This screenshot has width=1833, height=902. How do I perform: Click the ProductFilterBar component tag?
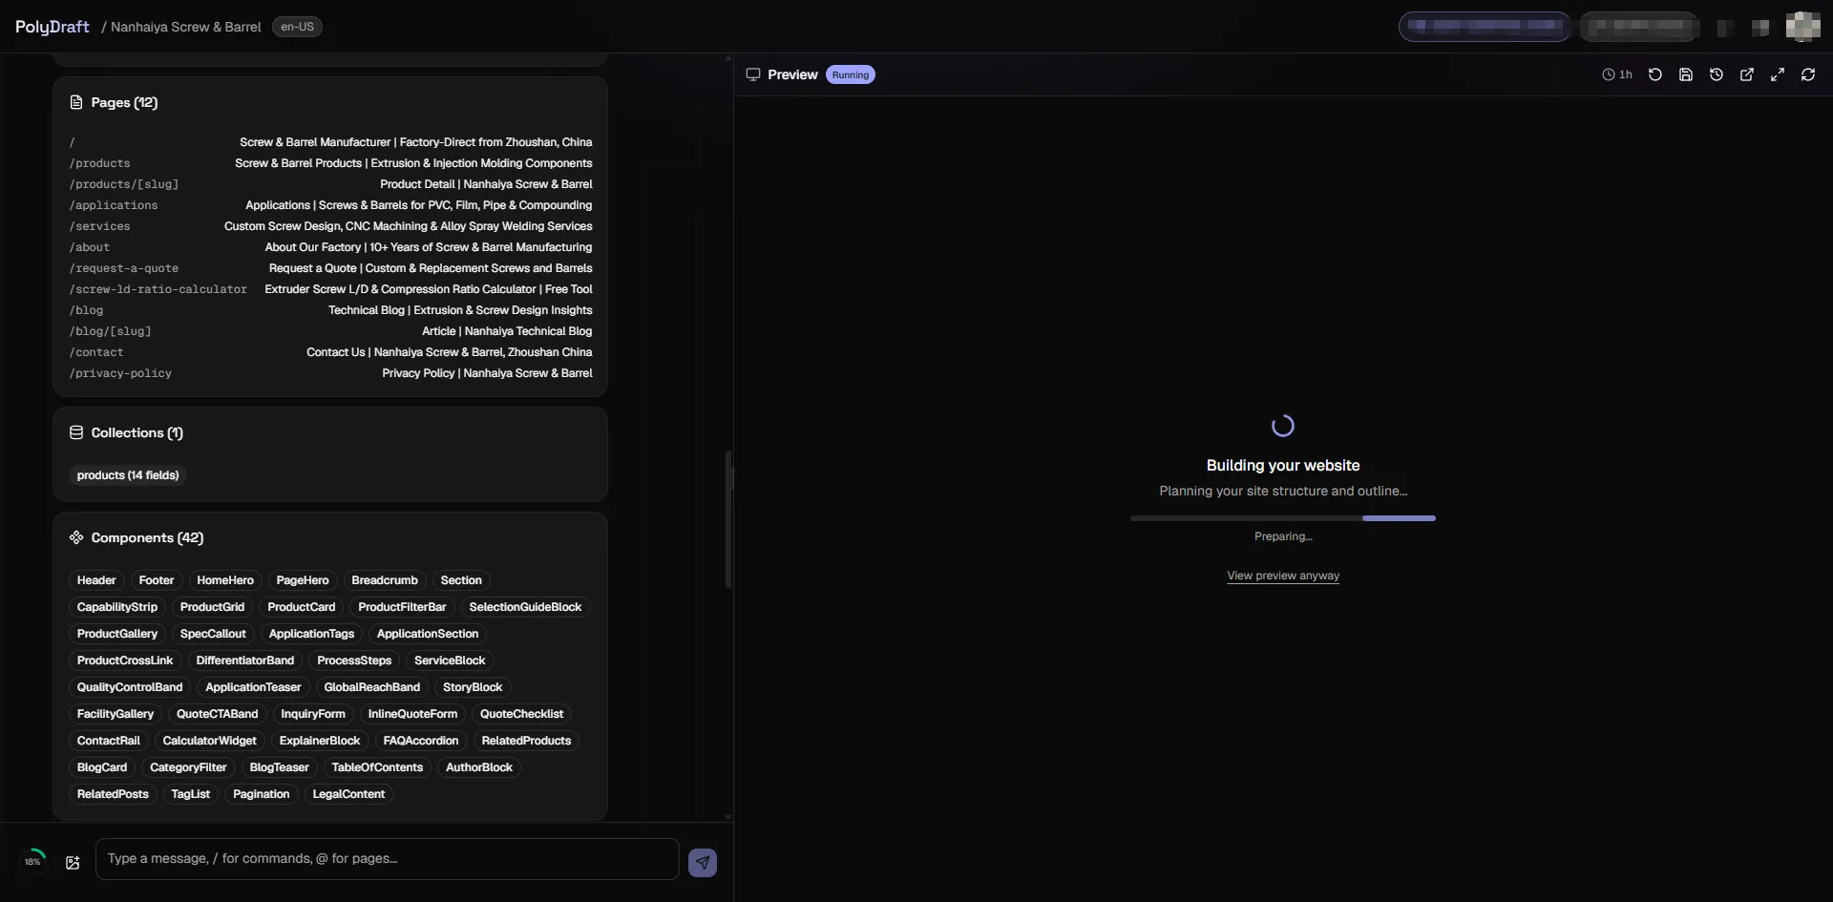402,607
